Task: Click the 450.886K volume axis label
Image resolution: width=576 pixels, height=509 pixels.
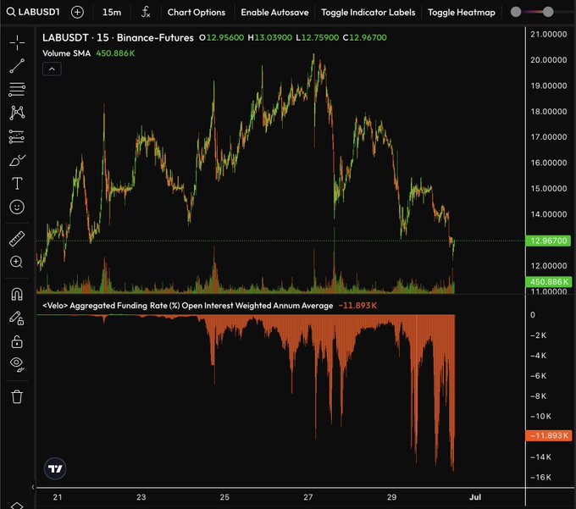Action: [549, 282]
